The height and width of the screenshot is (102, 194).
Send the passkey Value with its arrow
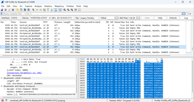pyautogui.click(x=116, y=18)
